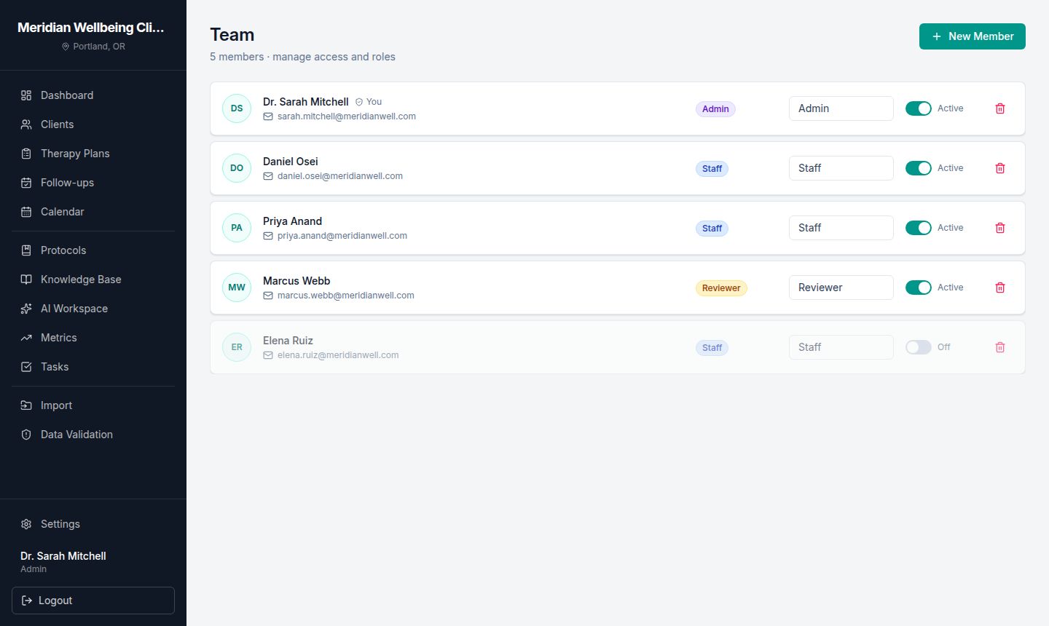Enable Elena Ruiz's Off toggle

(919, 347)
